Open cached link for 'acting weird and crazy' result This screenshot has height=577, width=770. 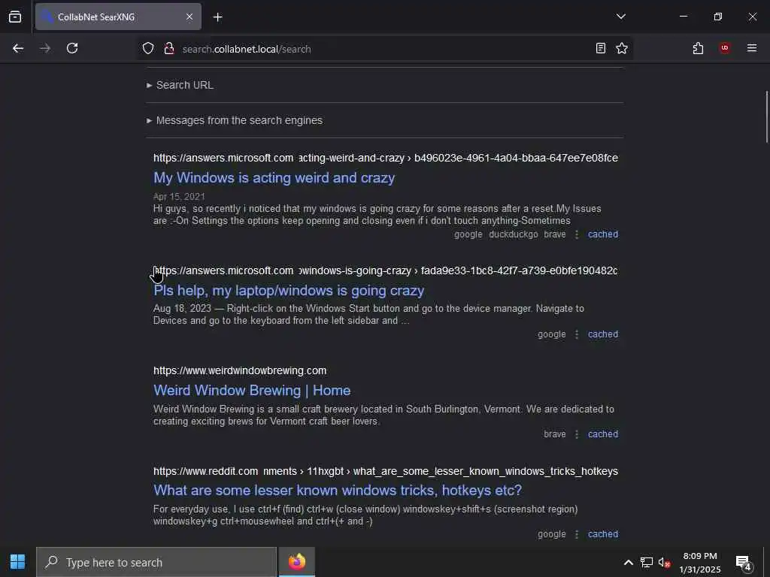tap(603, 234)
